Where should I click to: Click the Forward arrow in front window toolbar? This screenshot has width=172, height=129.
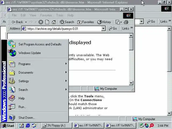(31, 22)
